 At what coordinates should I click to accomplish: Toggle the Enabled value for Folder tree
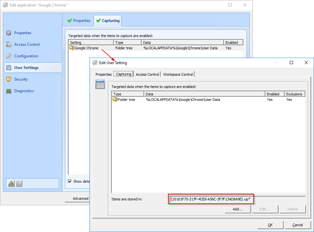(269, 100)
